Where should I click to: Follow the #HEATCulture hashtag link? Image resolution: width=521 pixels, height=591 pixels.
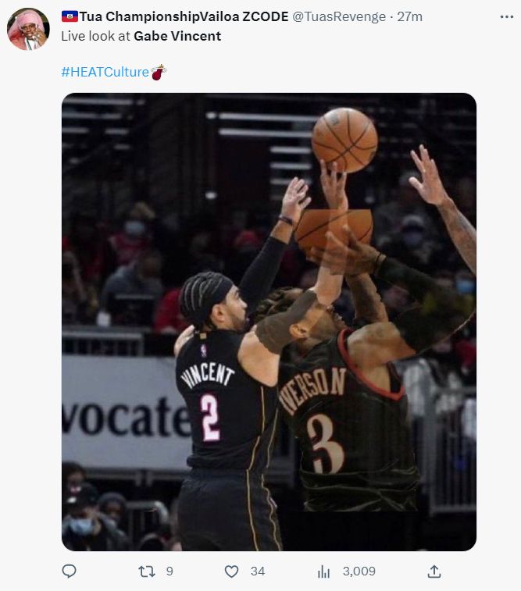pyautogui.click(x=105, y=72)
